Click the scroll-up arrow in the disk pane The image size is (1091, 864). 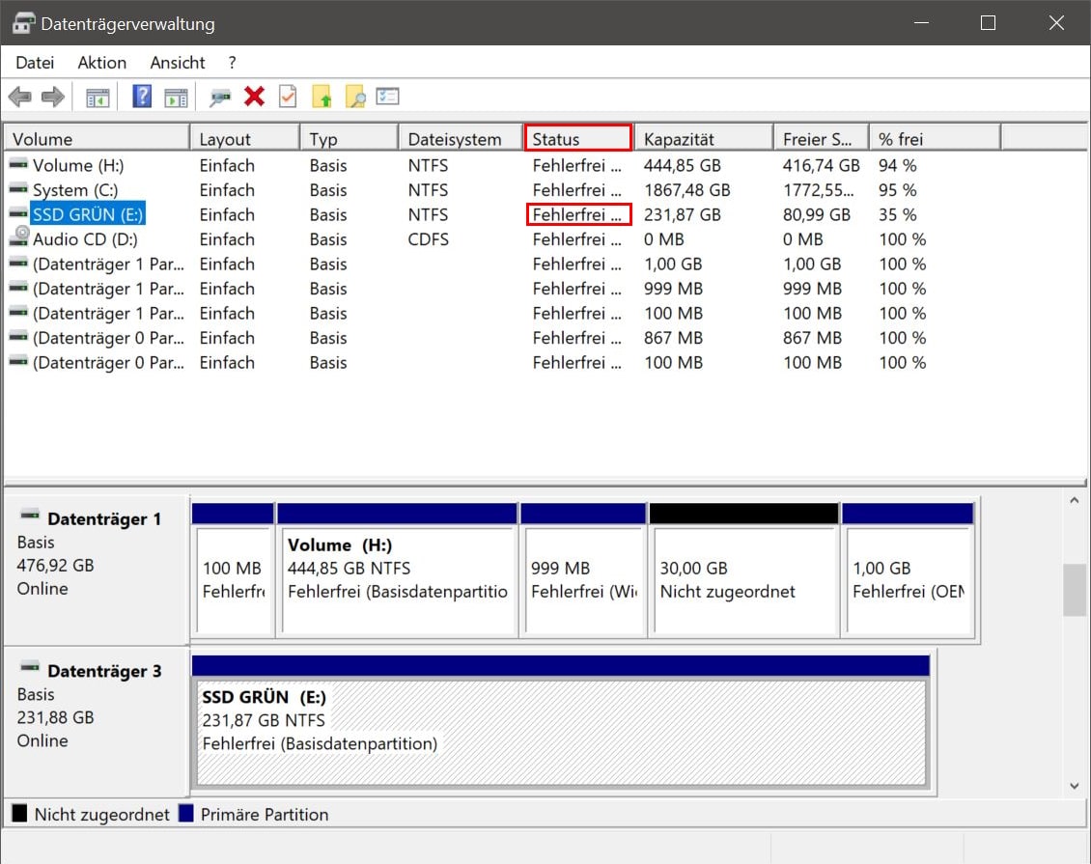coord(1075,500)
